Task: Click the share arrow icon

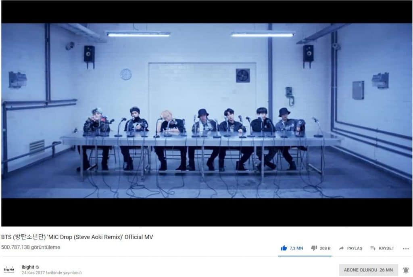Action: coord(341,248)
